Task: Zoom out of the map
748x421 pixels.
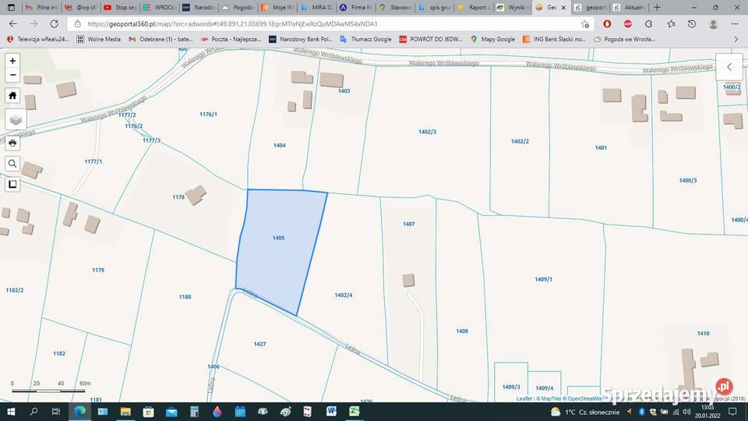Action: pyautogui.click(x=12, y=75)
